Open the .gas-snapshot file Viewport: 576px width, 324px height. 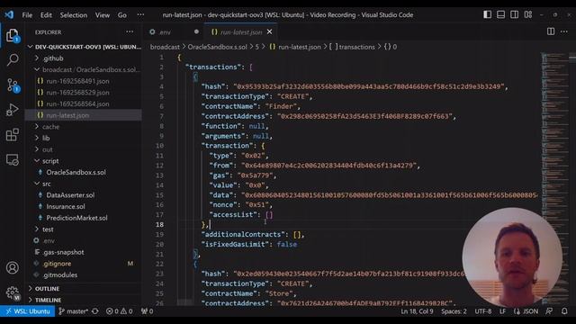point(85,252)
